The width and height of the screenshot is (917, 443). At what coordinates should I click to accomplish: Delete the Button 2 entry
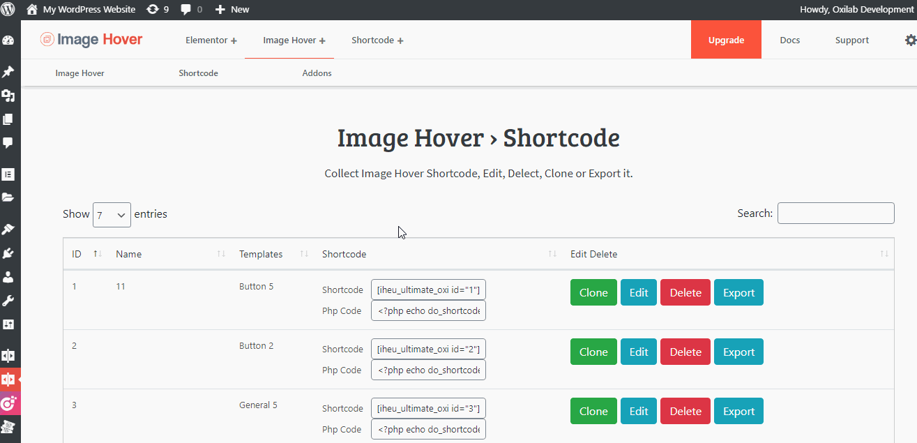coord(685,352)
